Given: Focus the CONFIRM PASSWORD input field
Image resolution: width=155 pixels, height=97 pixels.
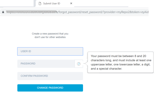Looking at the screenshot, I should pyautogui.click(x=50, y=76).
